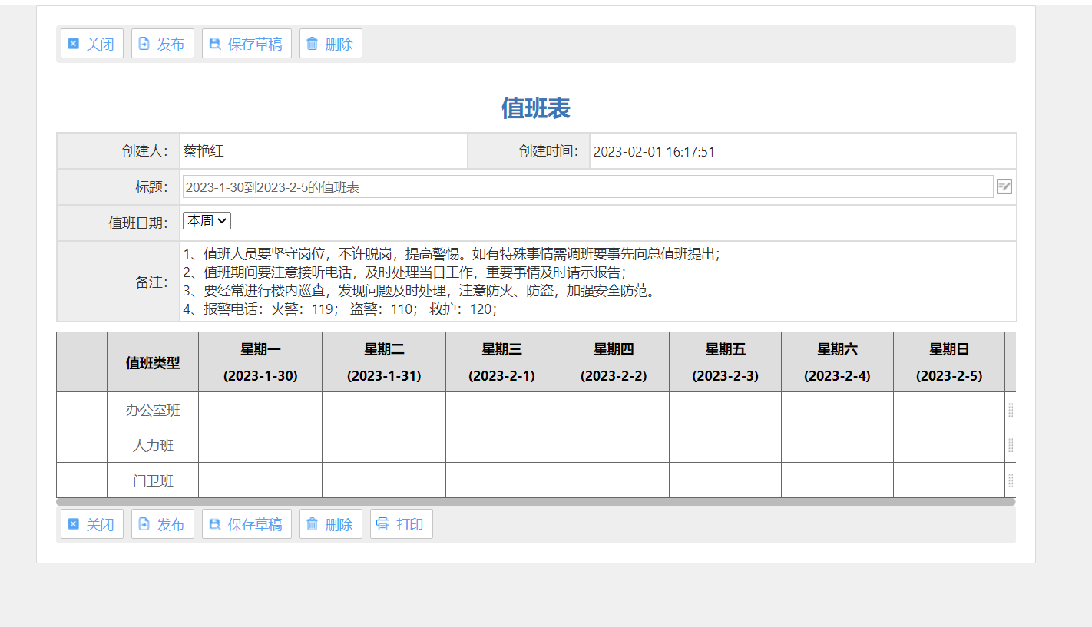Click the 星期日 cell for 人力班
This screenshot has width=1092, height=627.
(x=949, y=444)
